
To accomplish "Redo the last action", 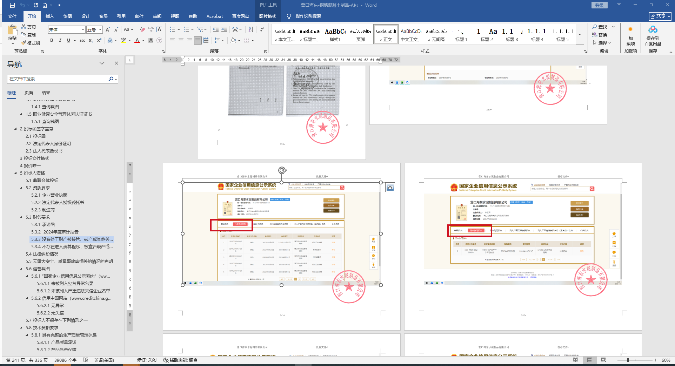I will 36,5.
